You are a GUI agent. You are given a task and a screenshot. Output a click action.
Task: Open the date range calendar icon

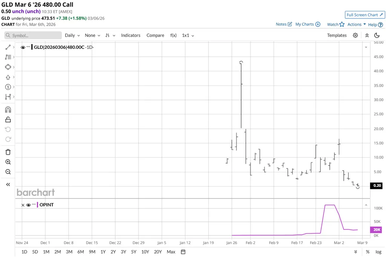pyautogui.click(x=183, y=252)
